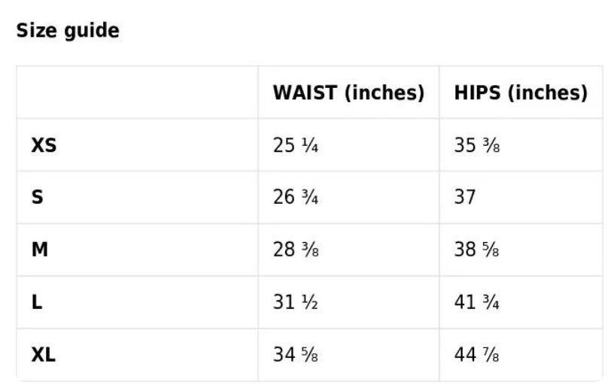Screen dimensions: 608x391
Task: Select the M hips value 38 ⅝
Action: (476, 250)
